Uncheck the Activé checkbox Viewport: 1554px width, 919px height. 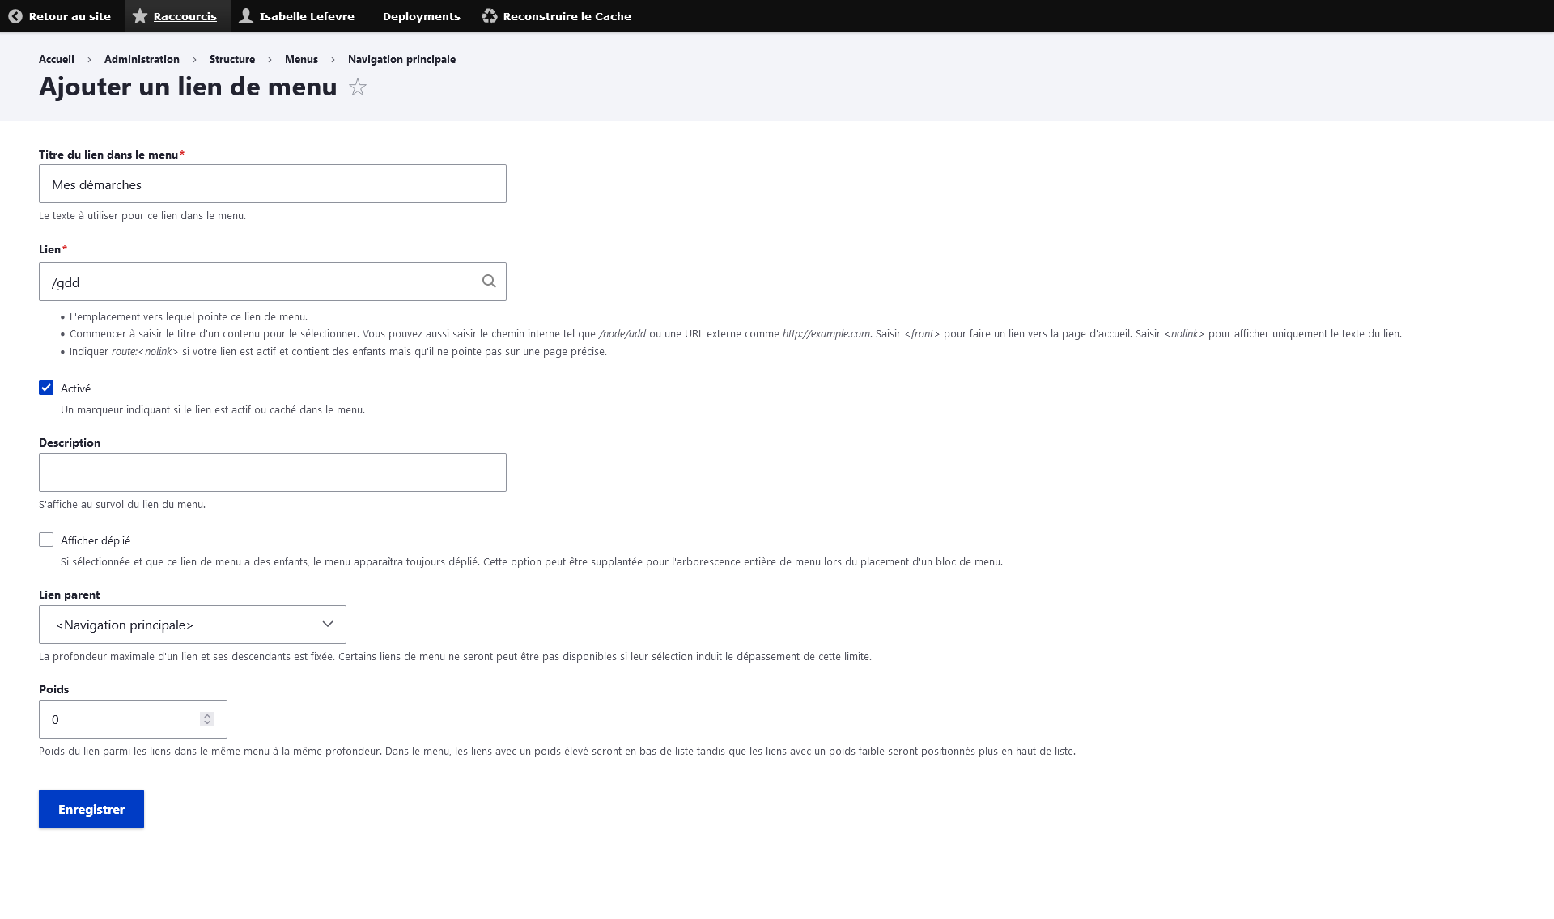pos(46,388)
